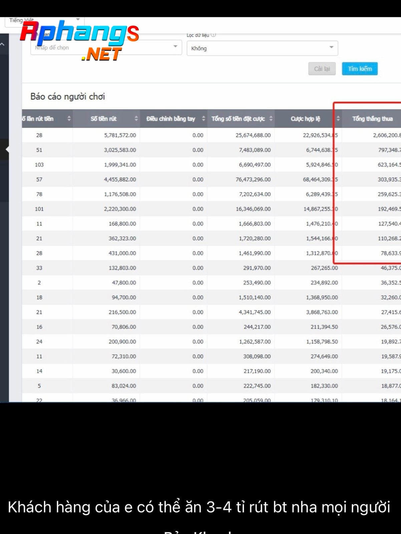This screenshot has width=401, height=534.
Task: Click the Điều chỉnh bằng tay header label
Action: click(x=170, y=119)
